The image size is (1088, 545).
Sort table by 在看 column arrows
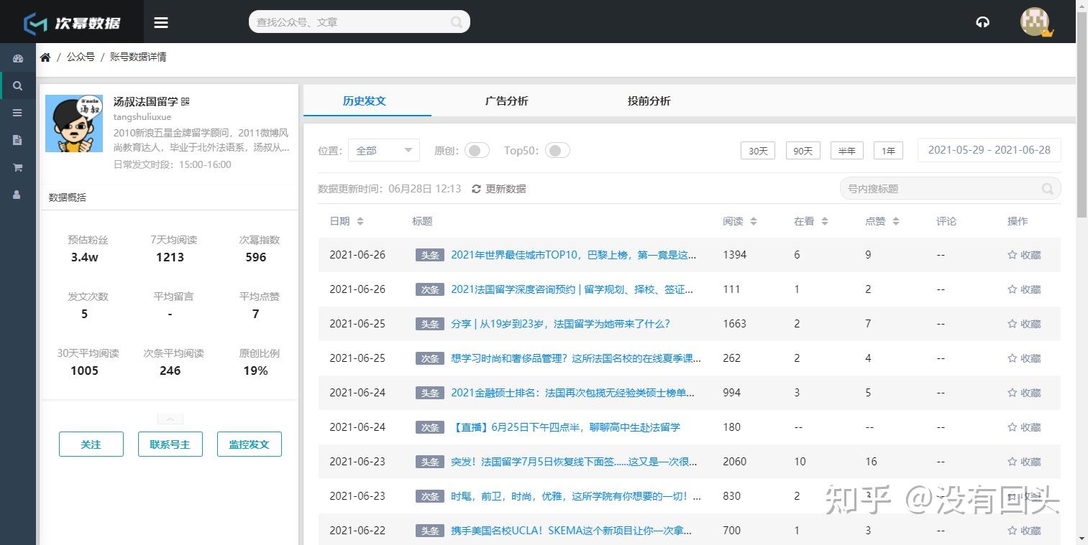(x=825, y=221)
